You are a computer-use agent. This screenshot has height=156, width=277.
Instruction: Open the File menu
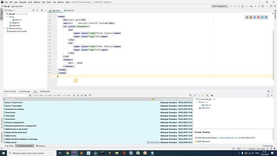coord(6,2)
